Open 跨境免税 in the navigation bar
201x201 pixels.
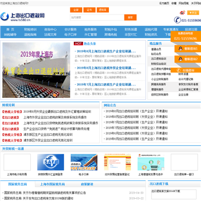(x=111, y=35)
